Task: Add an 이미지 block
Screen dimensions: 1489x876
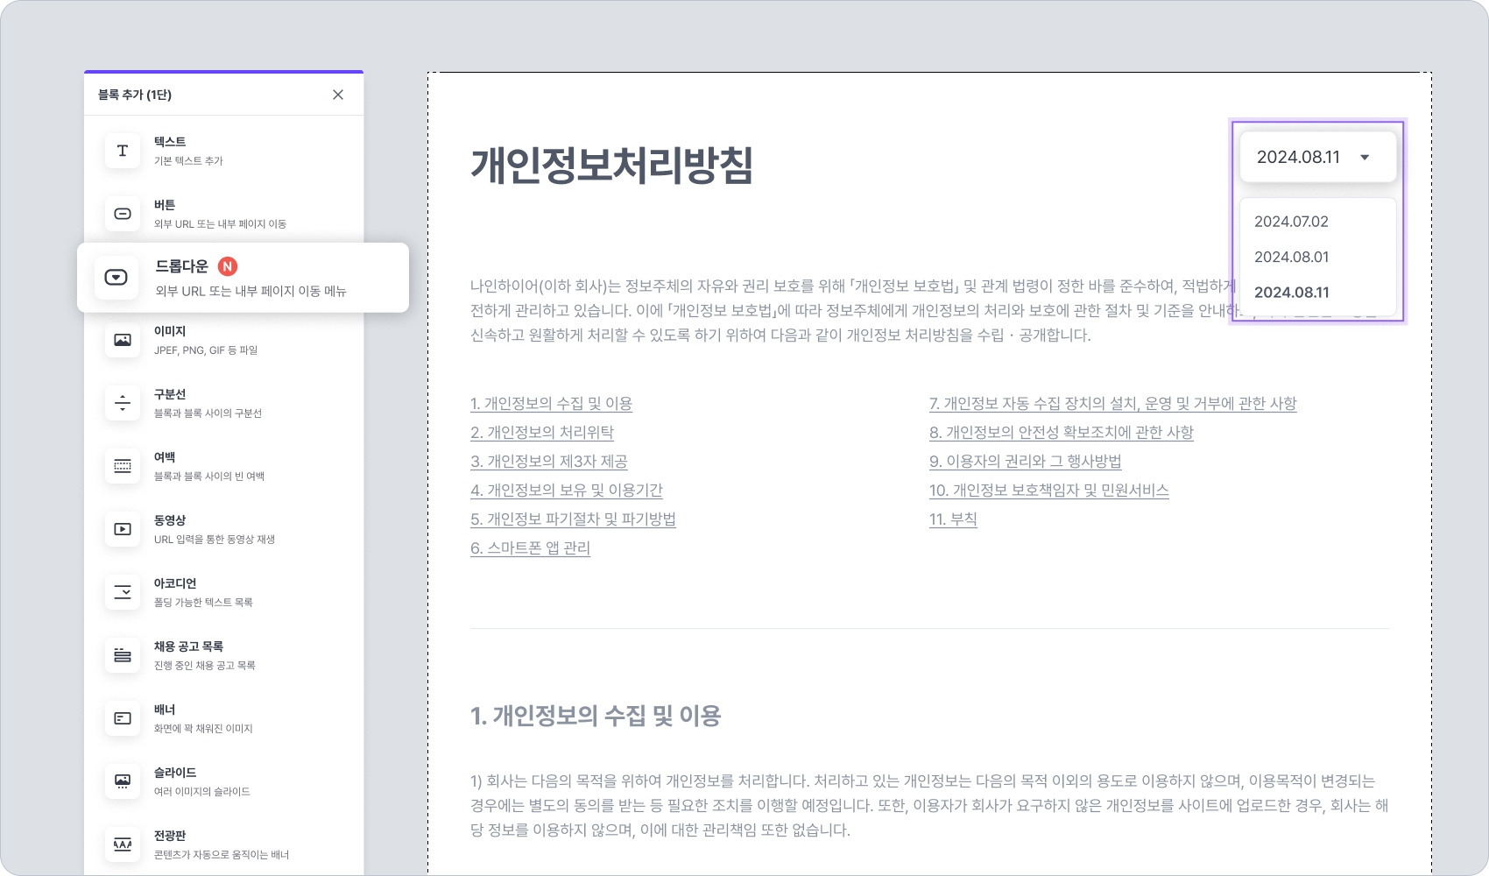Action: [224, 340]
